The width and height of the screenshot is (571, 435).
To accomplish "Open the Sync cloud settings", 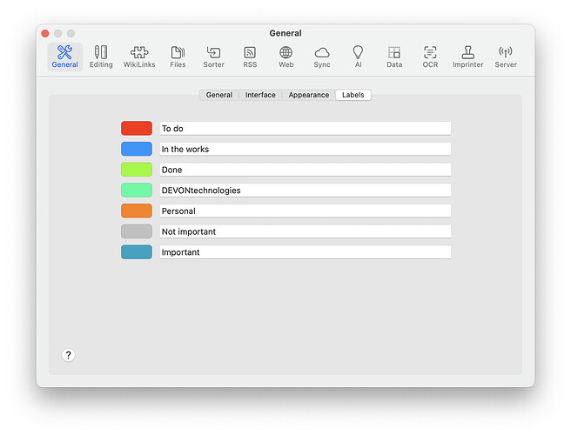I will (322, 57).
